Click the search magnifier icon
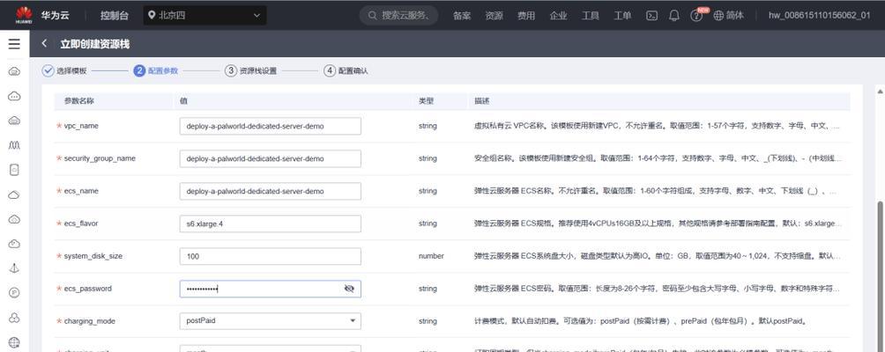The width and height of the screenshot is (885, 352). [373, 16]
